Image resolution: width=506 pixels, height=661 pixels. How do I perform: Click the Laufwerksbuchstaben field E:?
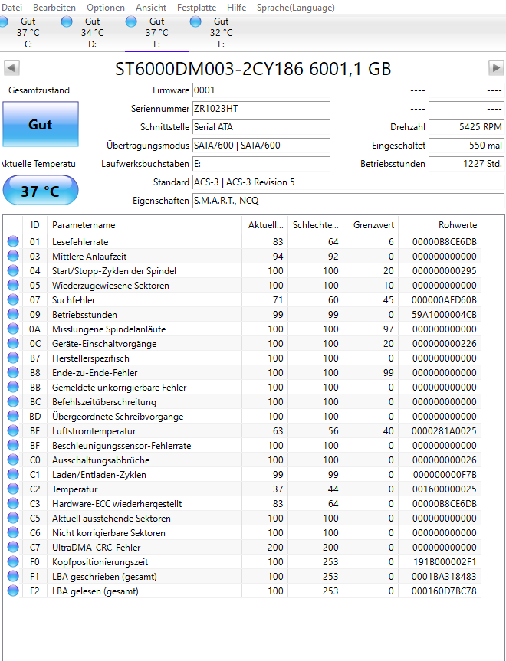point(261,164)
